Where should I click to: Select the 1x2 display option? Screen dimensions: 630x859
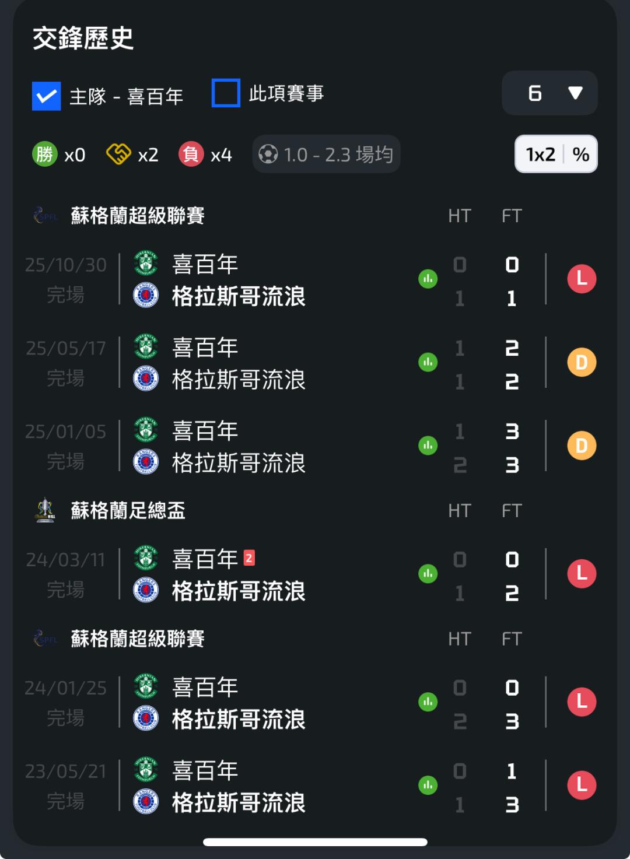[x=540, y=155]
